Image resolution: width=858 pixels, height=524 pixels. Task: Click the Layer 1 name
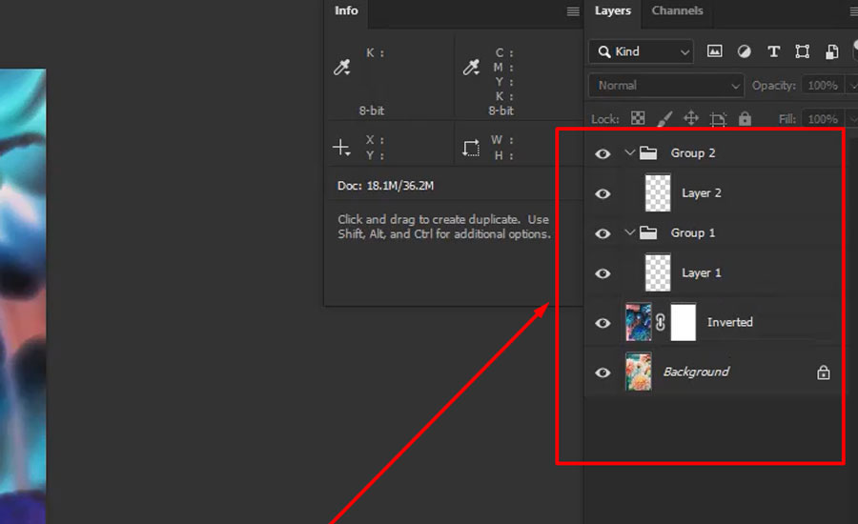point(702,272)
